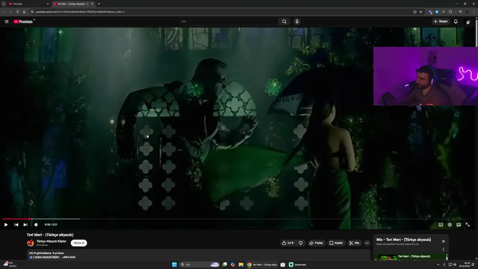
Task: Open Mix playlist options kebab menu
Action: (443, 250)
